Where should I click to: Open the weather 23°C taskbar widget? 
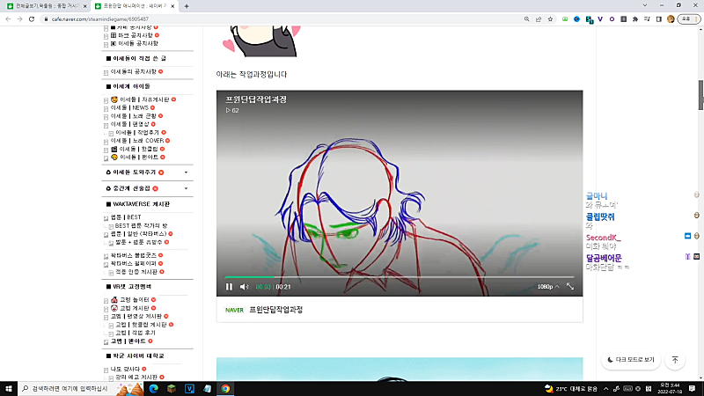[570, 389]
